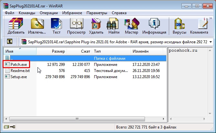This screenshot has width=216, height=133.
Task: Select the Patch.exe file
Action: pos(19,65)
